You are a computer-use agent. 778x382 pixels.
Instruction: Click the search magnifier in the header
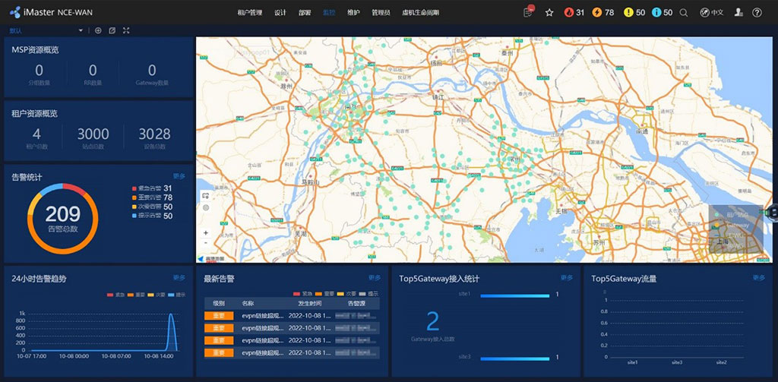coord(684,13)
